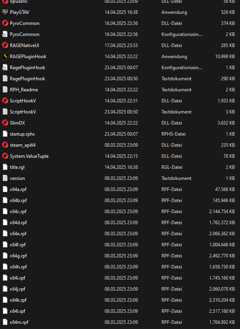Click the System.ValueTuple file name
Viewport: 240px width, 329px height.
[x=29, y=156]
